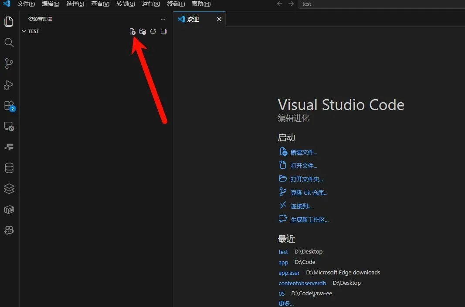Open the Remote Explorer view
The width and height of the screenshot is (465, 307).
[x=9, y=127]
